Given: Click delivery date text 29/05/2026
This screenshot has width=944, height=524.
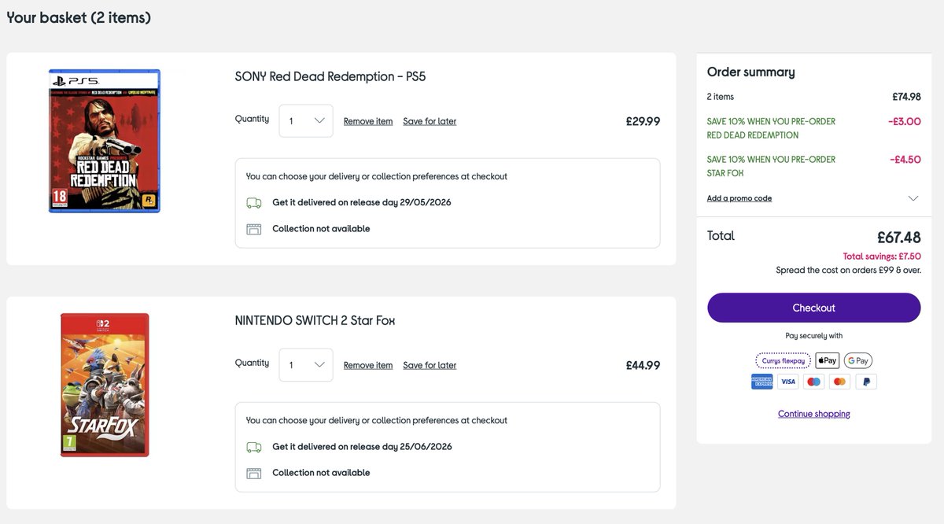Looking at the screenshot, I should coord(426,202).
